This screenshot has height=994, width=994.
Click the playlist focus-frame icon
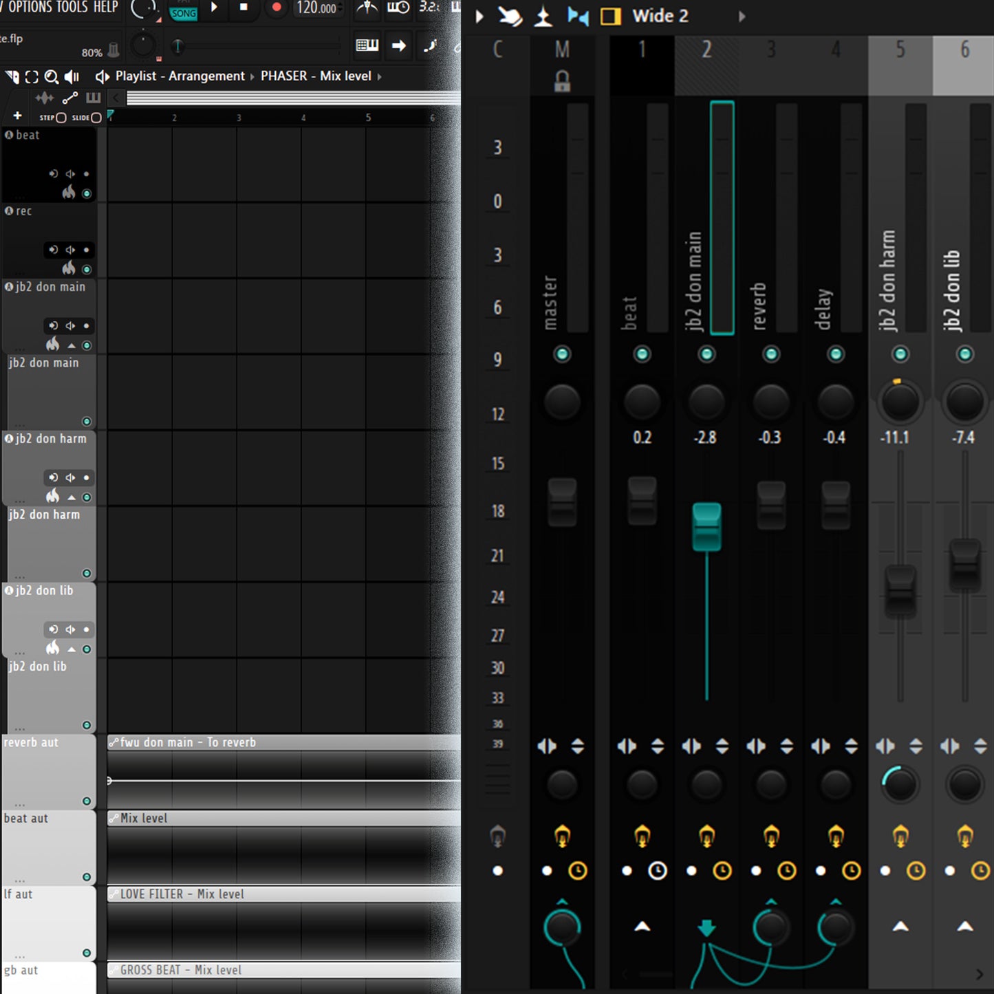point(32,76)
